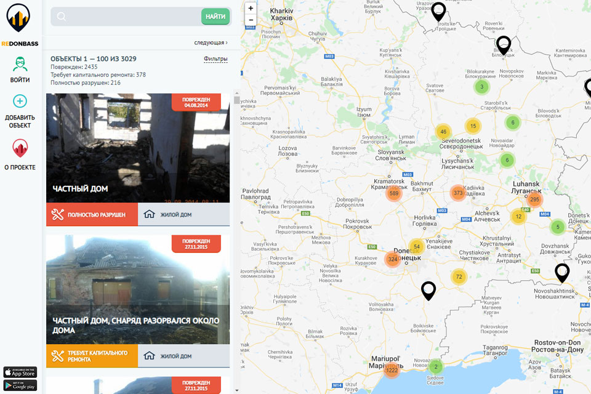The width and height of the screenshot is (591, 394).
Task: Open the 1222 cluster at Mariupol
Action: tap(392, 370)
